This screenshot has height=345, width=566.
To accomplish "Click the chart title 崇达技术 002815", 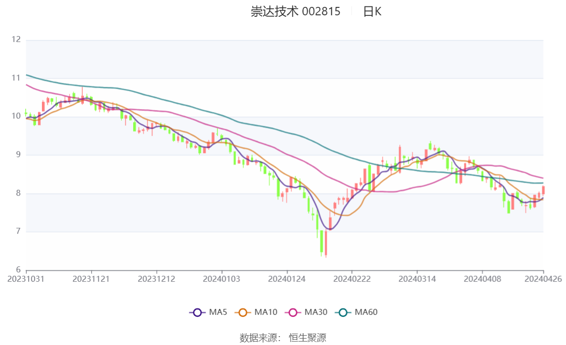I will pyautogui.click(x=295, y=12).
